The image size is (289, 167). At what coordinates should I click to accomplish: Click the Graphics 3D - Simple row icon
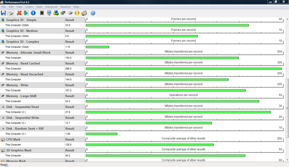[3, 20]
